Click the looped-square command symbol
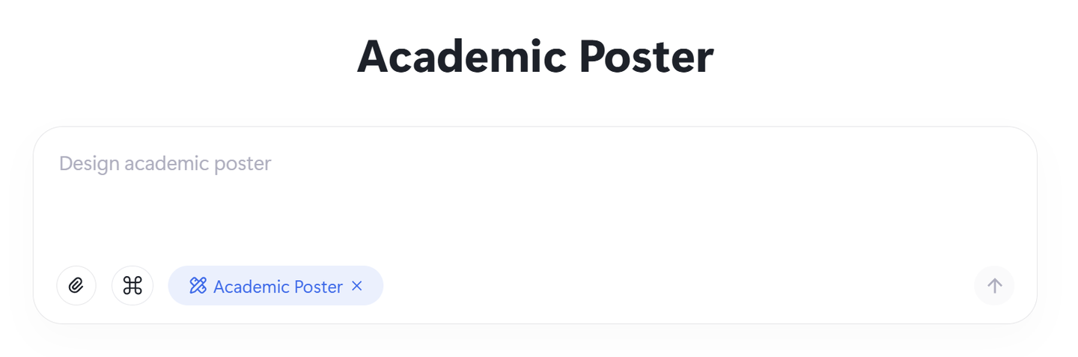1078x357 pixels. (x=133, y=286)
